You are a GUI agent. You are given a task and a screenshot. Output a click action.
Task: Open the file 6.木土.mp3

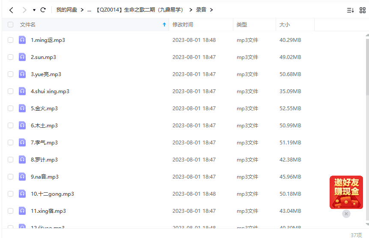[44, 126]
